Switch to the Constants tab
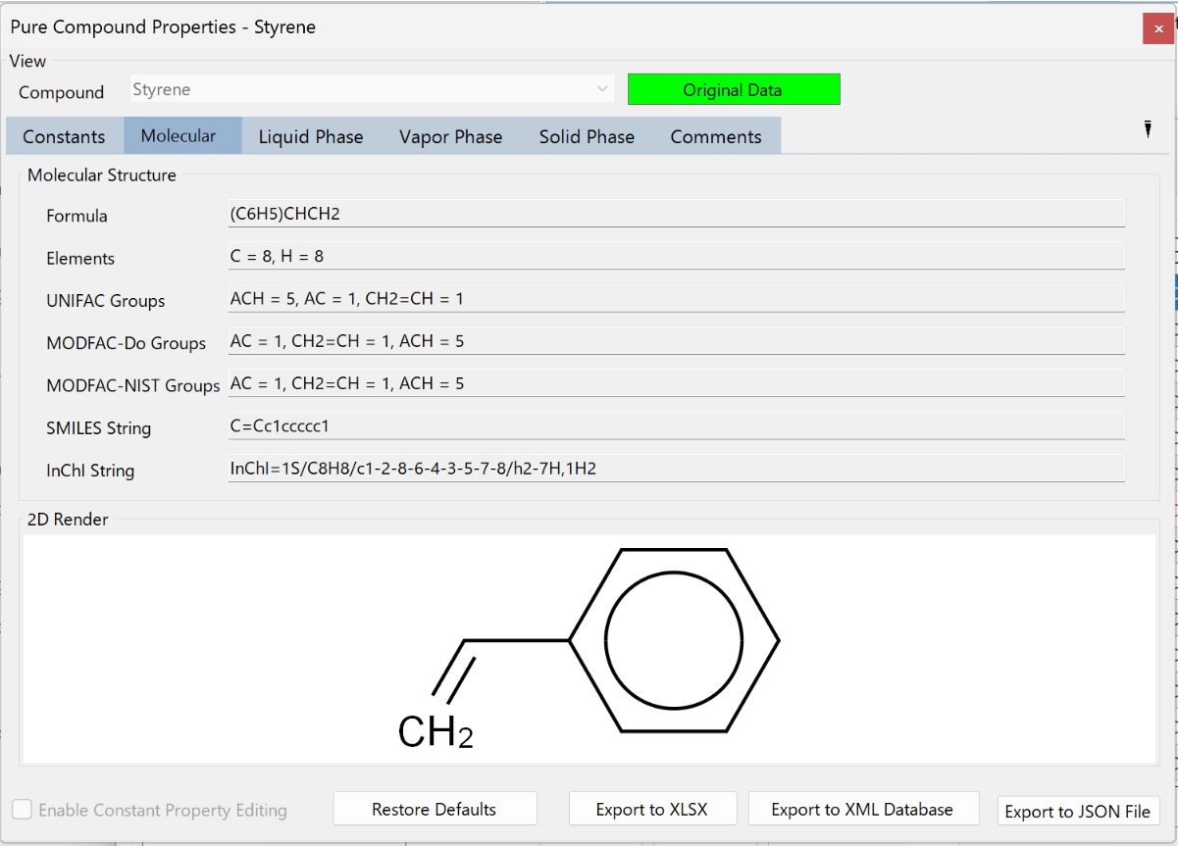The width and height of the screenshot is (1178, 846). click(63, 136)
